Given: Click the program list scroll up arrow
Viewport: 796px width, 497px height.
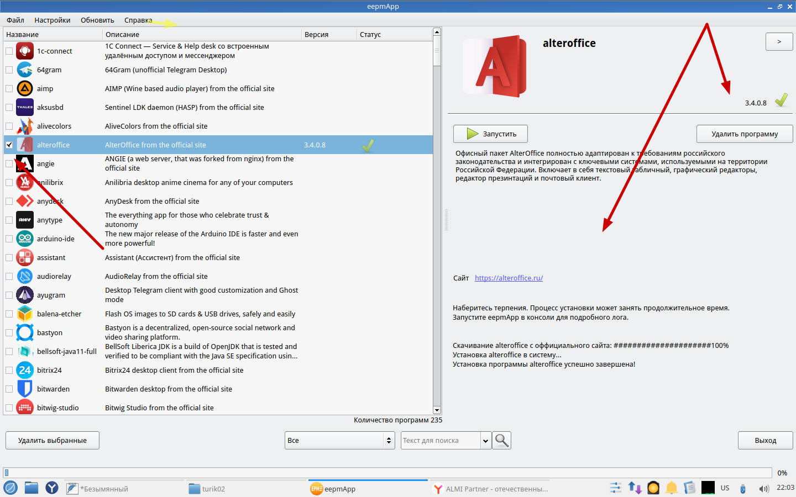Looking at the screenshot, I should pos(437,32).
